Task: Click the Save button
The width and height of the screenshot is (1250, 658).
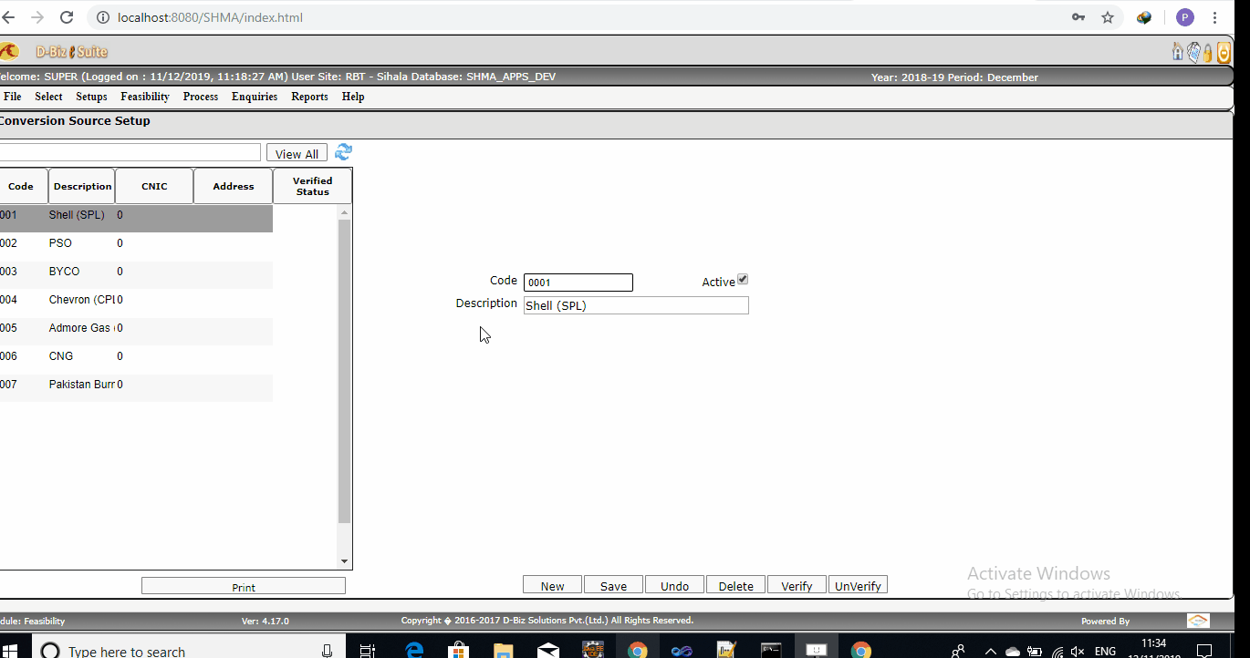Action: point(613,584)
